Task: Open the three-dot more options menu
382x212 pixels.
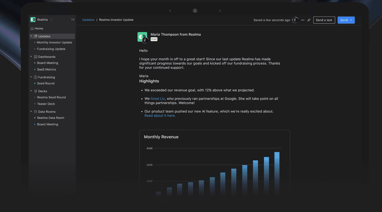Action: [x=303, y=20]
